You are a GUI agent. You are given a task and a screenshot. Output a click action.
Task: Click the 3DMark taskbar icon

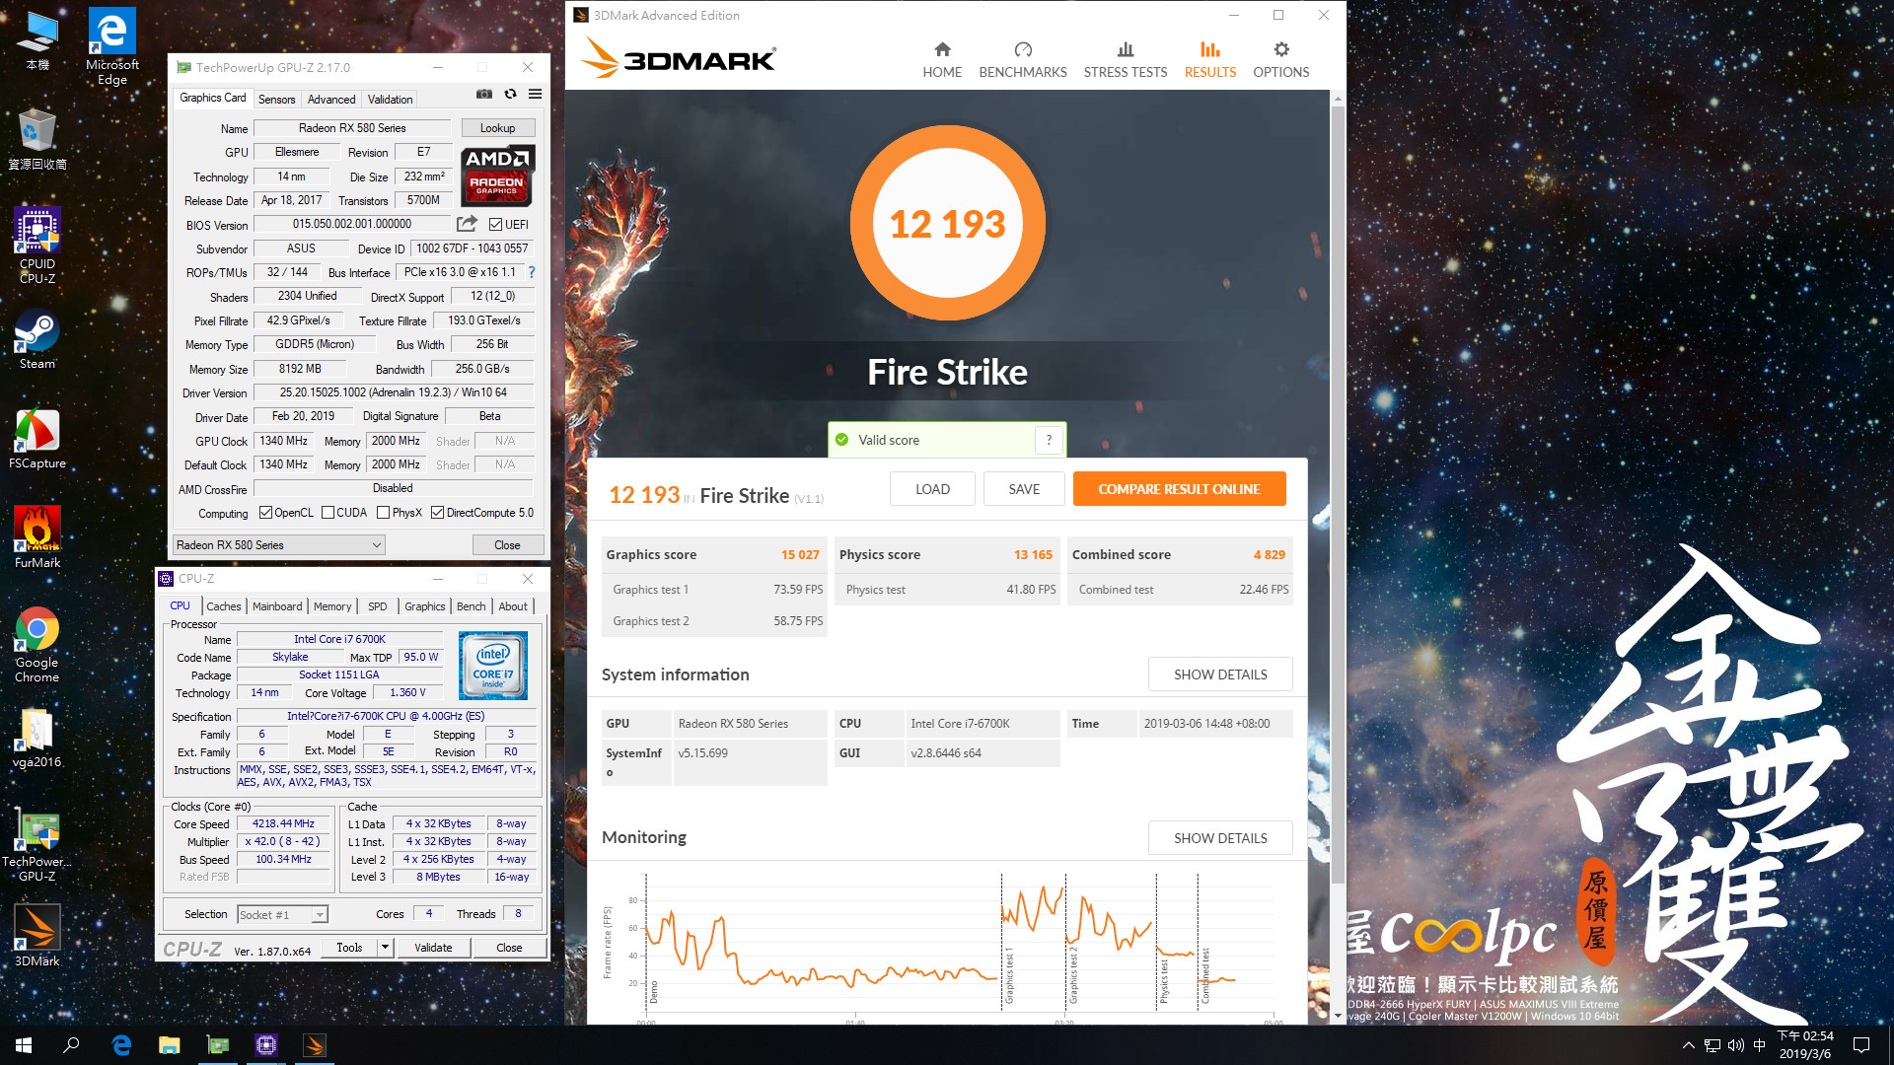tap(314, 1045)
